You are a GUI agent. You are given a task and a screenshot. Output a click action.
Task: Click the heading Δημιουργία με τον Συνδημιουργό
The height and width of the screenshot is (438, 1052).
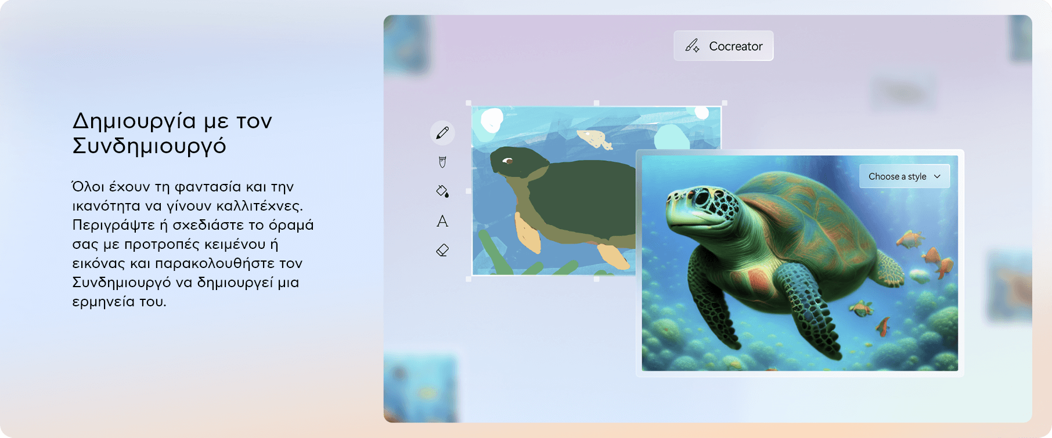tap(172, 133)
